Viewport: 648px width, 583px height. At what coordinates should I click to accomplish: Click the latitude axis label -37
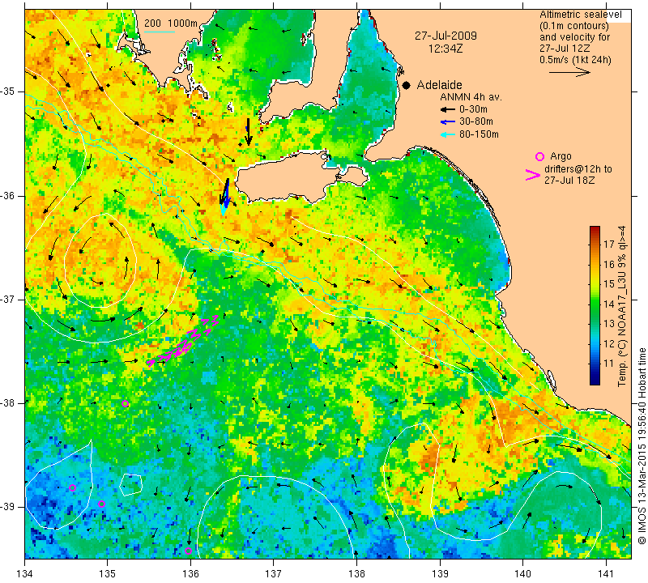(7, 299)
